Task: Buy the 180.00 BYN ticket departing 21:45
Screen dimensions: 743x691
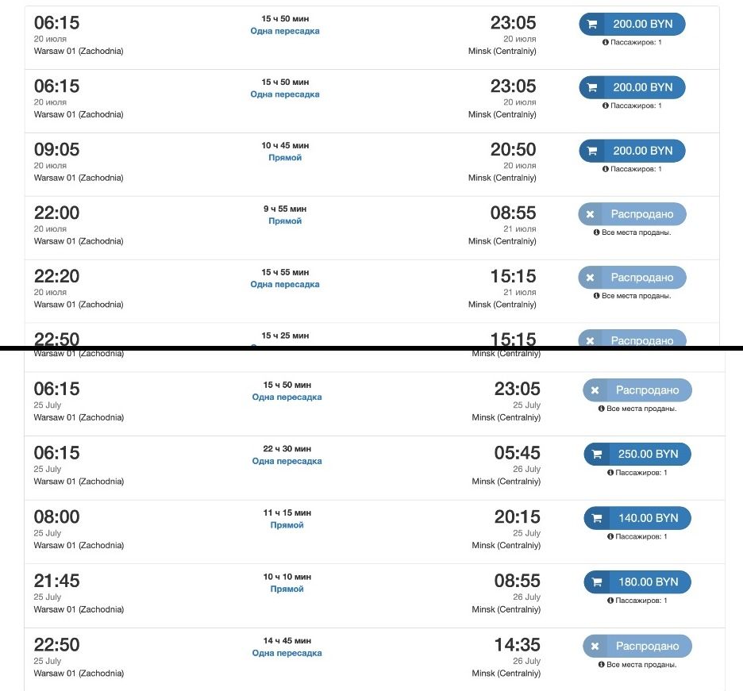Action: tap(637, 582)
